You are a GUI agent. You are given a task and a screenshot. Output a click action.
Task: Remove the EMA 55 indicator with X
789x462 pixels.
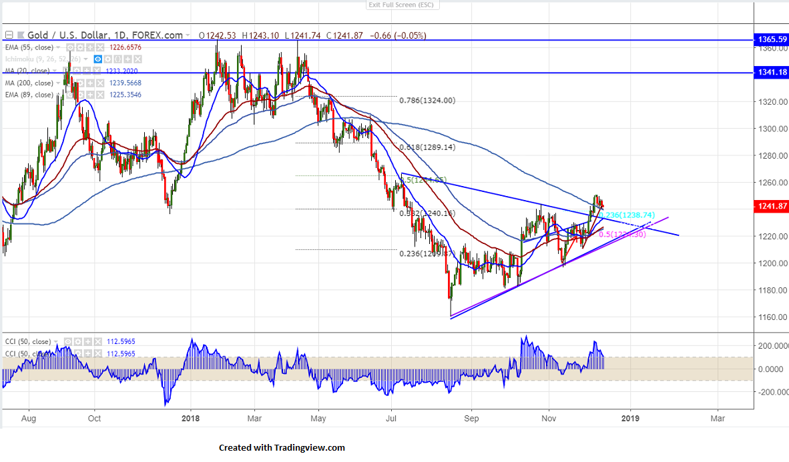click(x=100, y=47)
